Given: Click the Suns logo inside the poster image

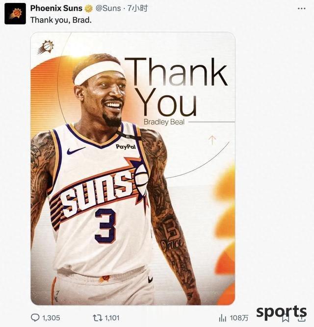Looking at the screenshot, I should 46,47.
